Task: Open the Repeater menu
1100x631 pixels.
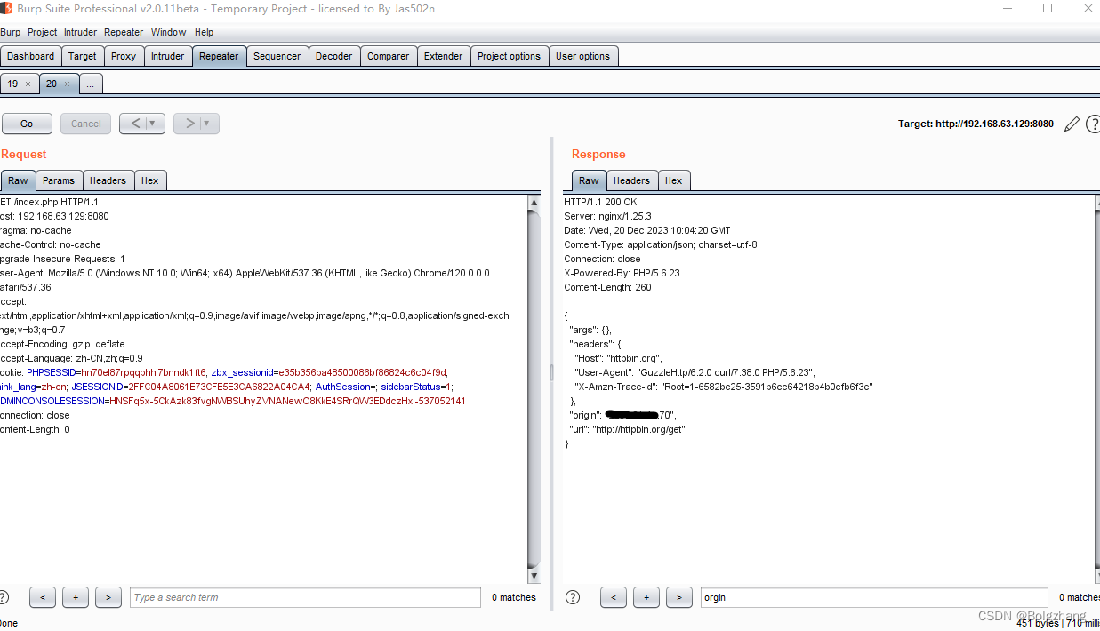Action: pyautogui.click(x=124, y=32)
